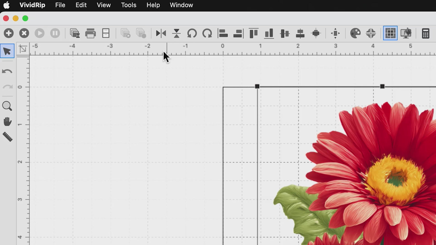
Task: Select the magnifier zoom tool
Action: coord(7,106)
